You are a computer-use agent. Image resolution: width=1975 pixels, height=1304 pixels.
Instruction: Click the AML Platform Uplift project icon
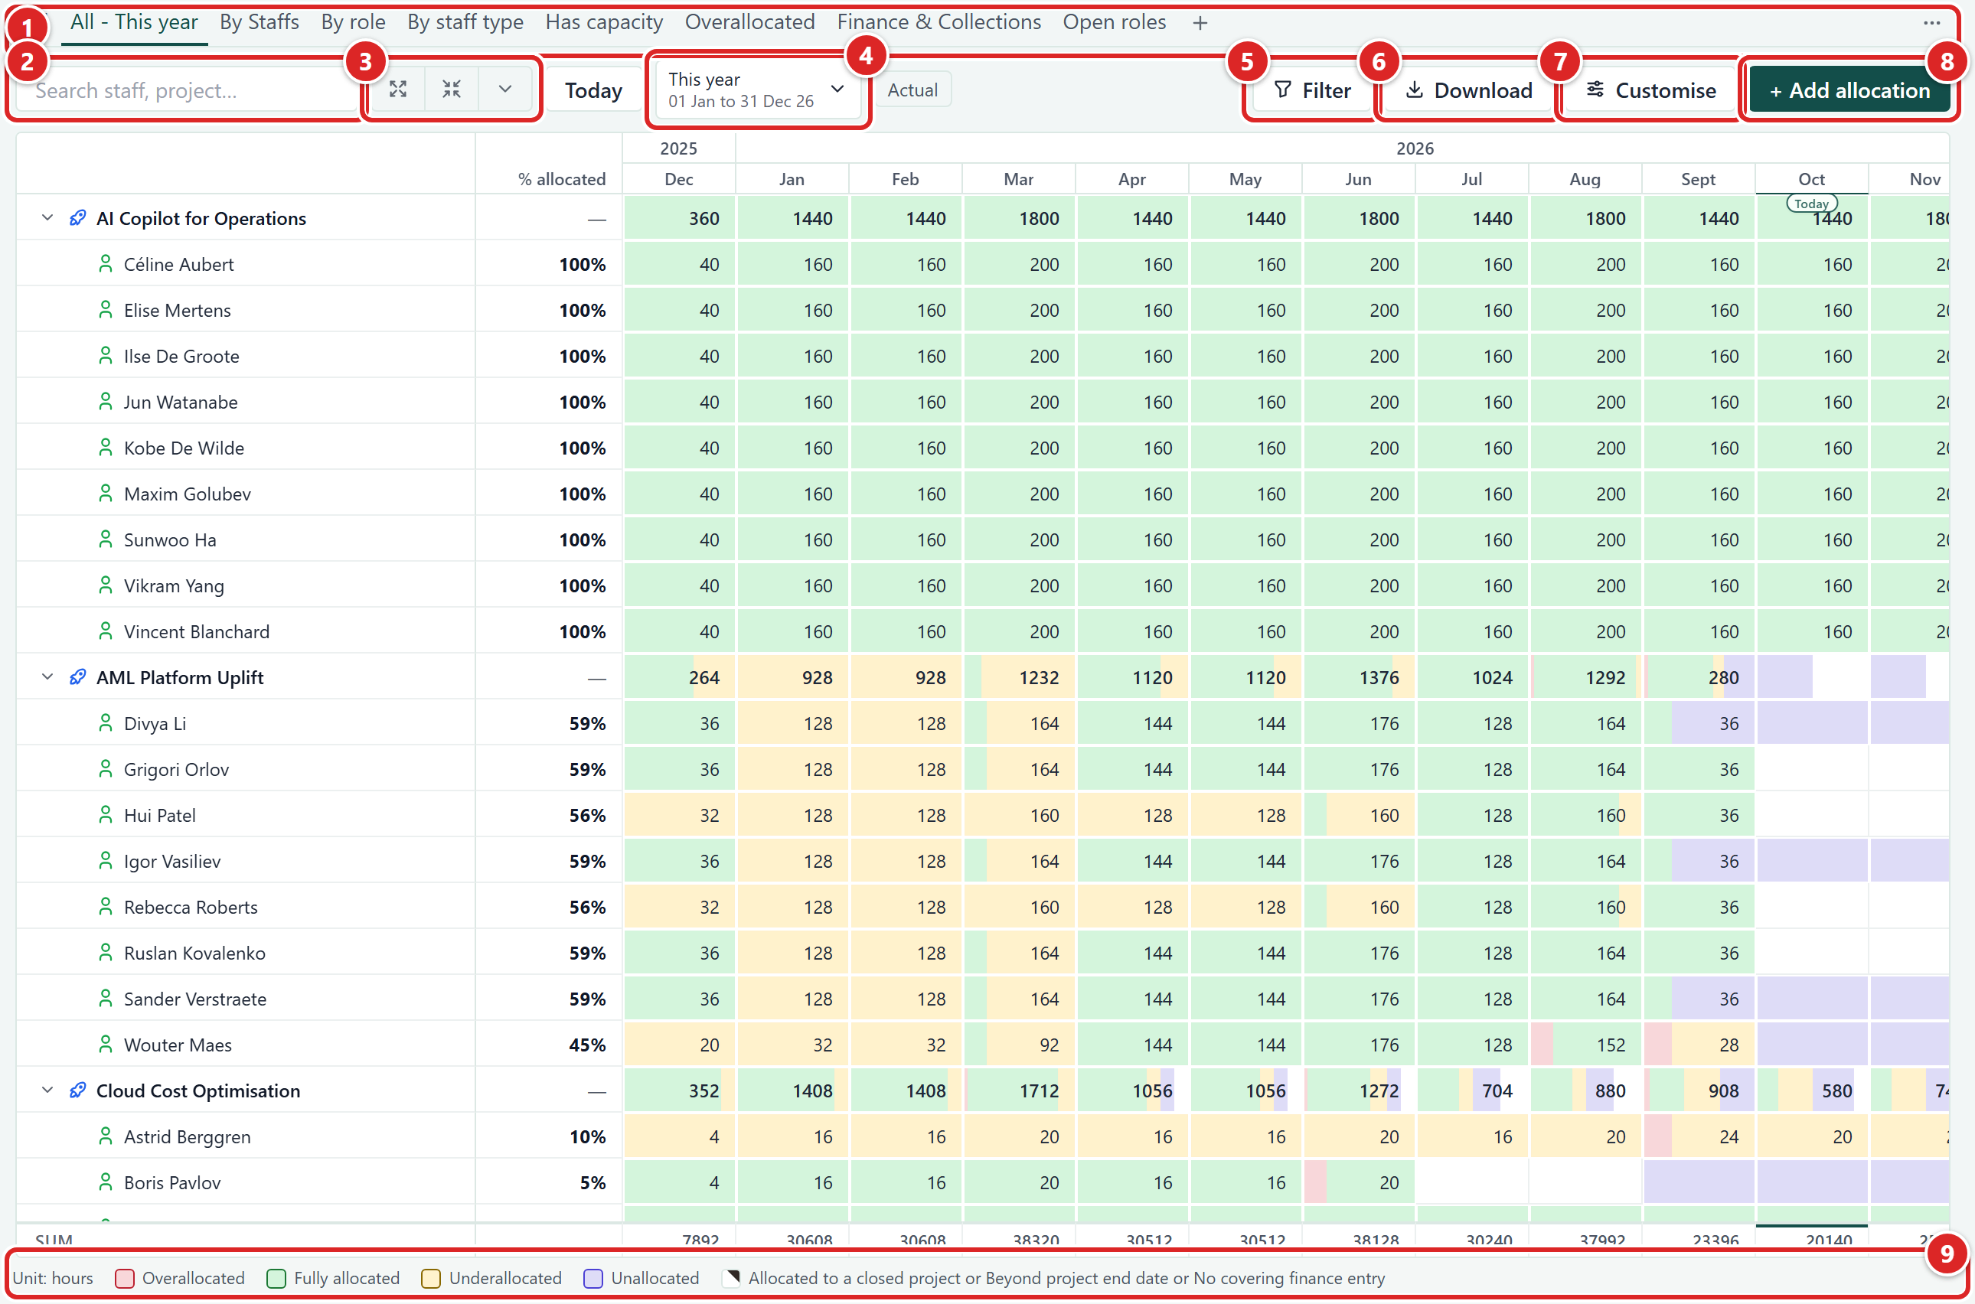click(77, 677)
